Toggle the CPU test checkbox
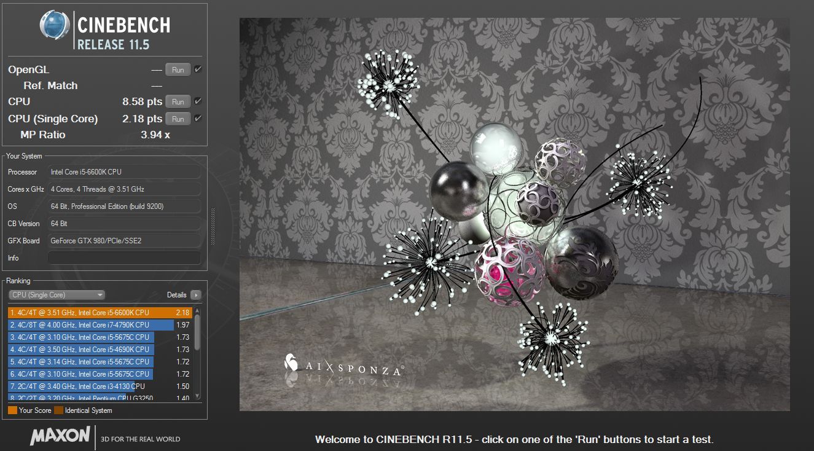Image resolution: width=814 pixels, height=451 pixels. (198, 101)
